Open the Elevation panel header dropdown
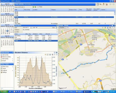Image resolution: width=116 pixels, height=93 pixels. [57, 26]
